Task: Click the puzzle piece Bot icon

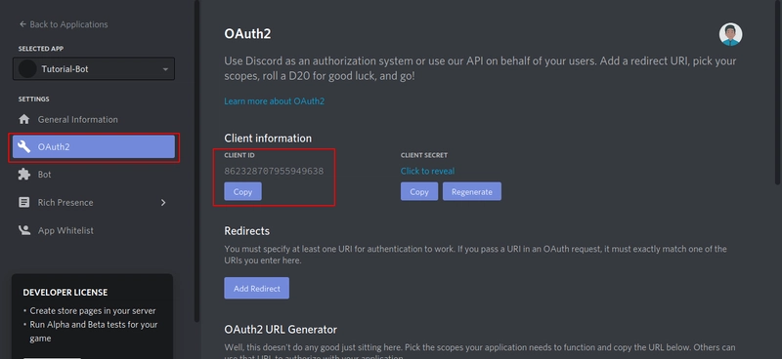Action: coord(23,175)
